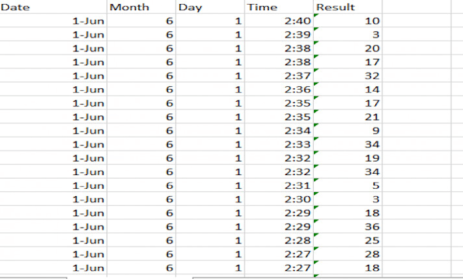Click the Result cell with value 32
The width and height of the screenshot is (463, 279).
pyautogui.click(x=348, y=75)
